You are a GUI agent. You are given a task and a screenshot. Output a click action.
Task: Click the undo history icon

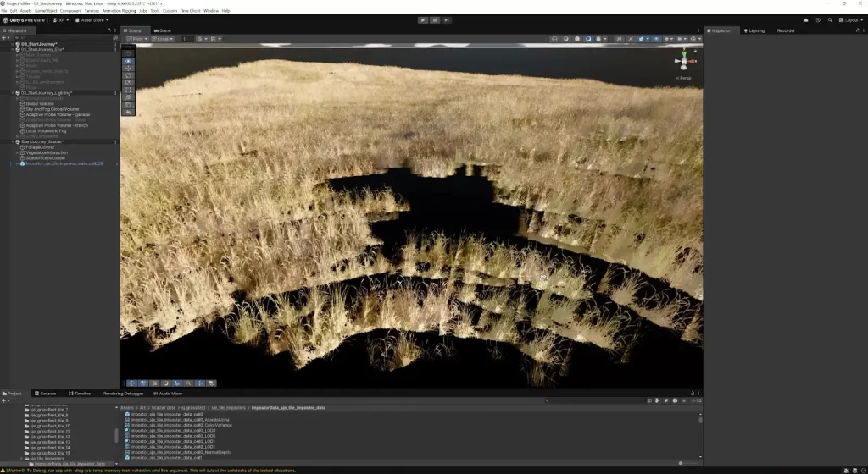[x=818, y=19]
